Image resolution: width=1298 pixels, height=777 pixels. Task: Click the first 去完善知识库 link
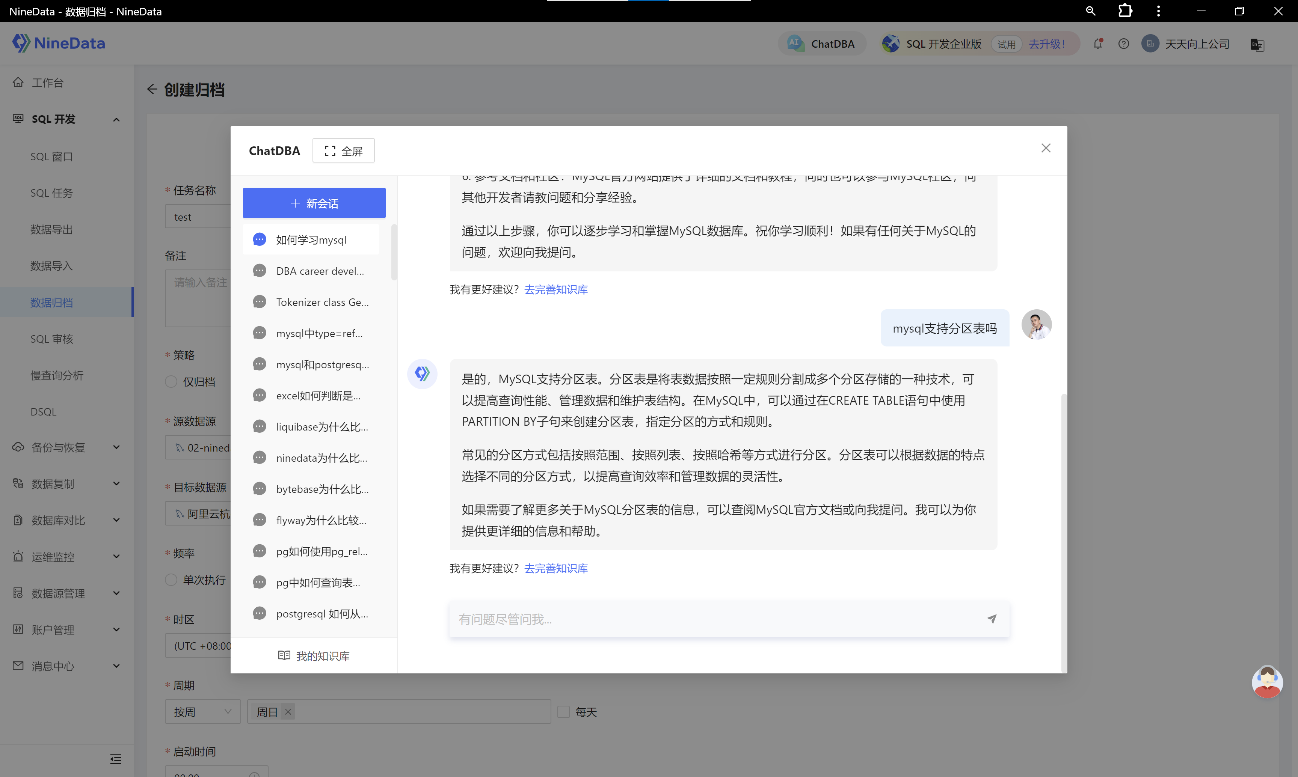point(556,289)
